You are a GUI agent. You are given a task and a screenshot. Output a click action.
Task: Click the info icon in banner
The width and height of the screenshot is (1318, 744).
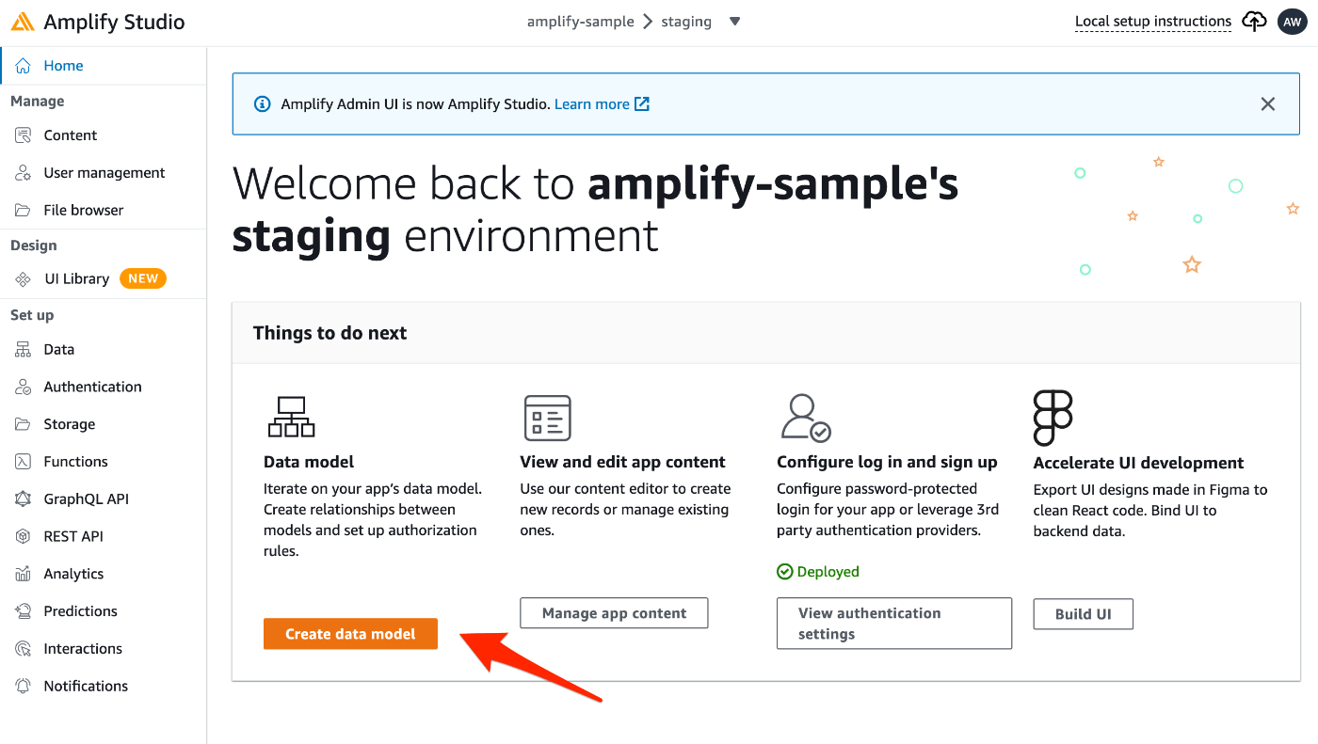(263, 104)
